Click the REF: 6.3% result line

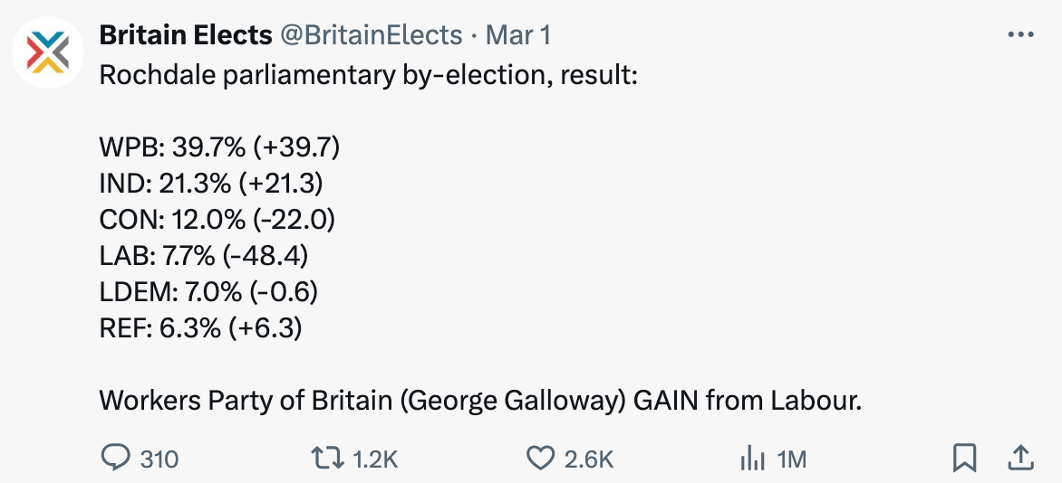(x=200, y=328)
